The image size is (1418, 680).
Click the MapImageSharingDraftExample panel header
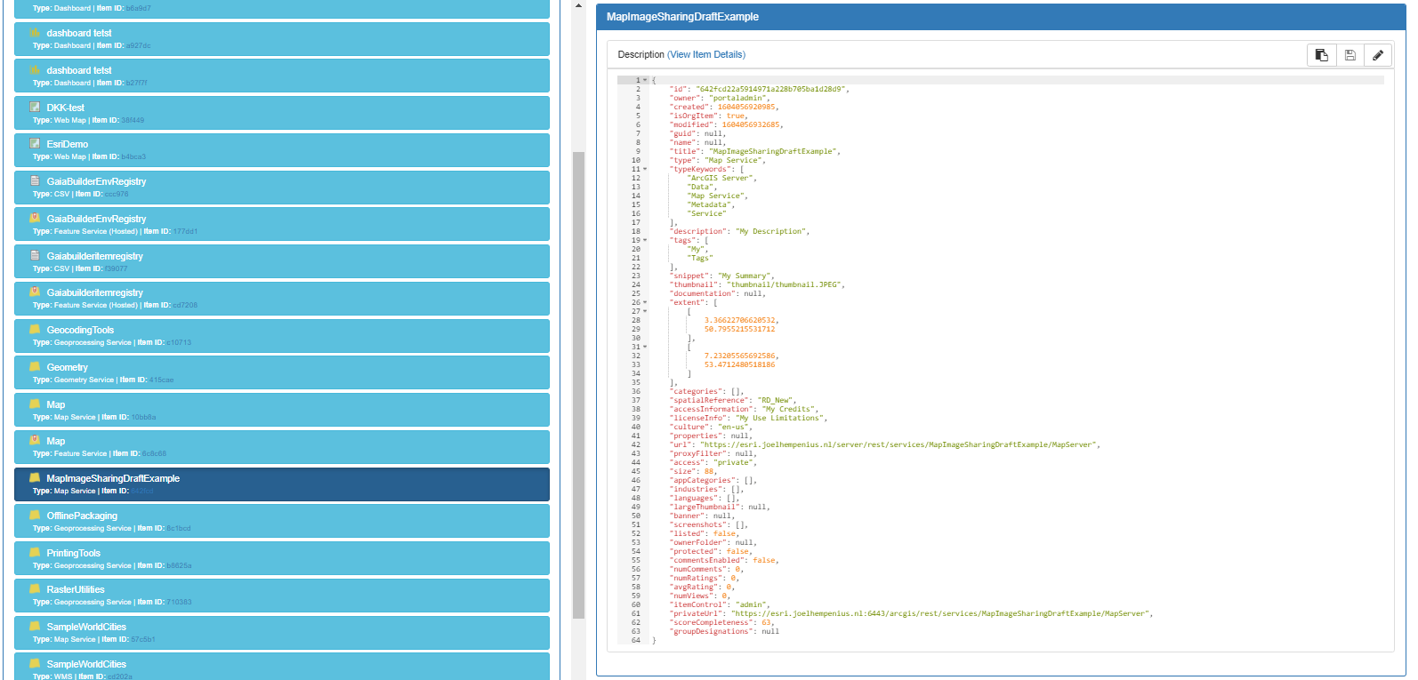1001,17
